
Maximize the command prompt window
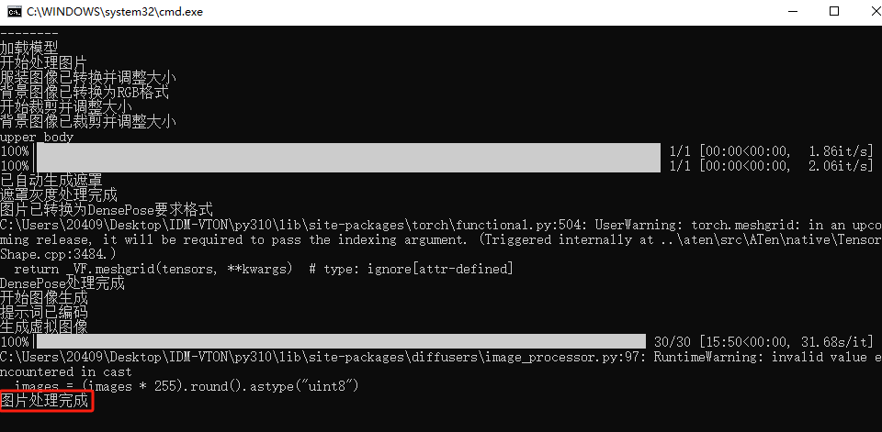834,12
